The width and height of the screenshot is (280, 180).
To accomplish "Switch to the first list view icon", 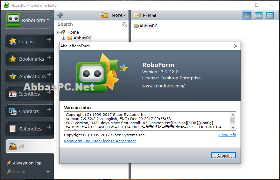I will pos(247,15).
